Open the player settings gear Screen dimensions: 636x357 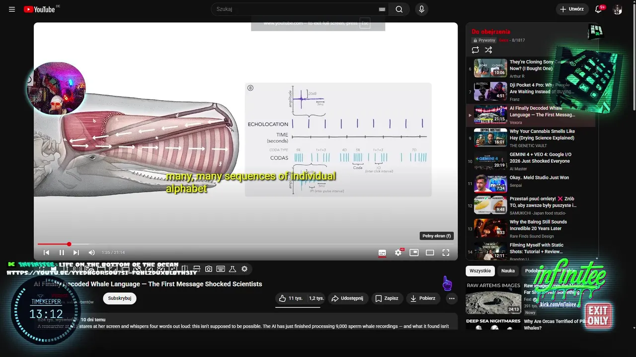pyautogui.click(x=398, y=252)
